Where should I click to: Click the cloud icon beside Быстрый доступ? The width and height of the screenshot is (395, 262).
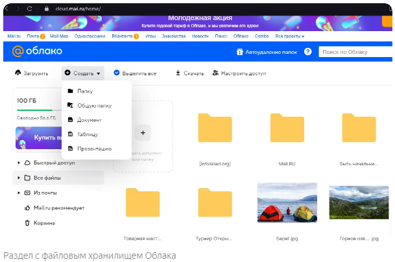[27, 163]
